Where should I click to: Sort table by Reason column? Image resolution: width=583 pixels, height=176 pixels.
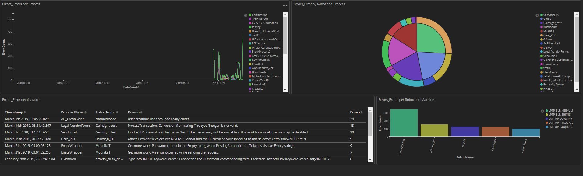click(135, 112)
